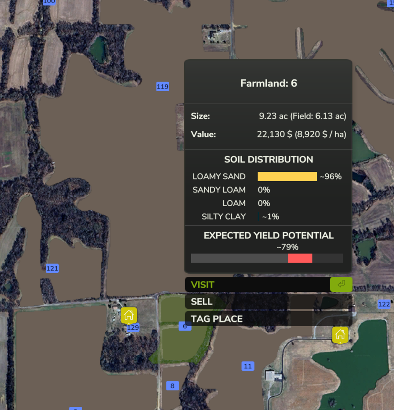Click the red segment of the yield potential bar
The width and height of the screenshot is (394, 410).
pos(300,258)
